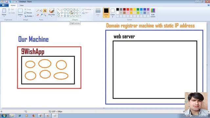Click the '9WishApp' text on canvas
The image size is (210, 118).
click(33, 51)
